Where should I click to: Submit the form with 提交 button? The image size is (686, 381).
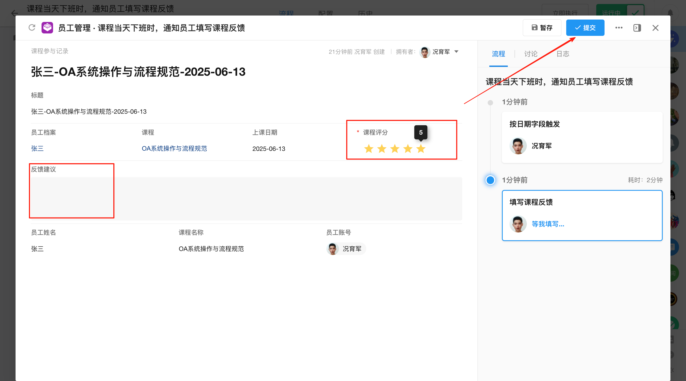click(585, 28)
